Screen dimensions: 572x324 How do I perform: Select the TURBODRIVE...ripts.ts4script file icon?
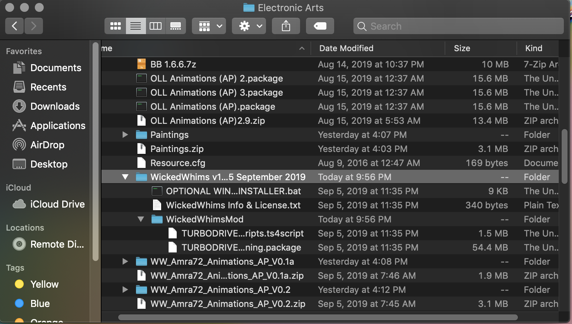(x=173, y=233)
